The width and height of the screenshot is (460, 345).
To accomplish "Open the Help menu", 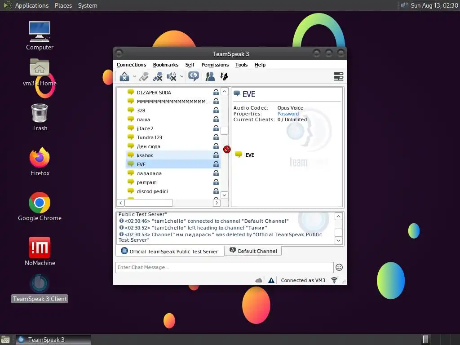I will point(260,65).
